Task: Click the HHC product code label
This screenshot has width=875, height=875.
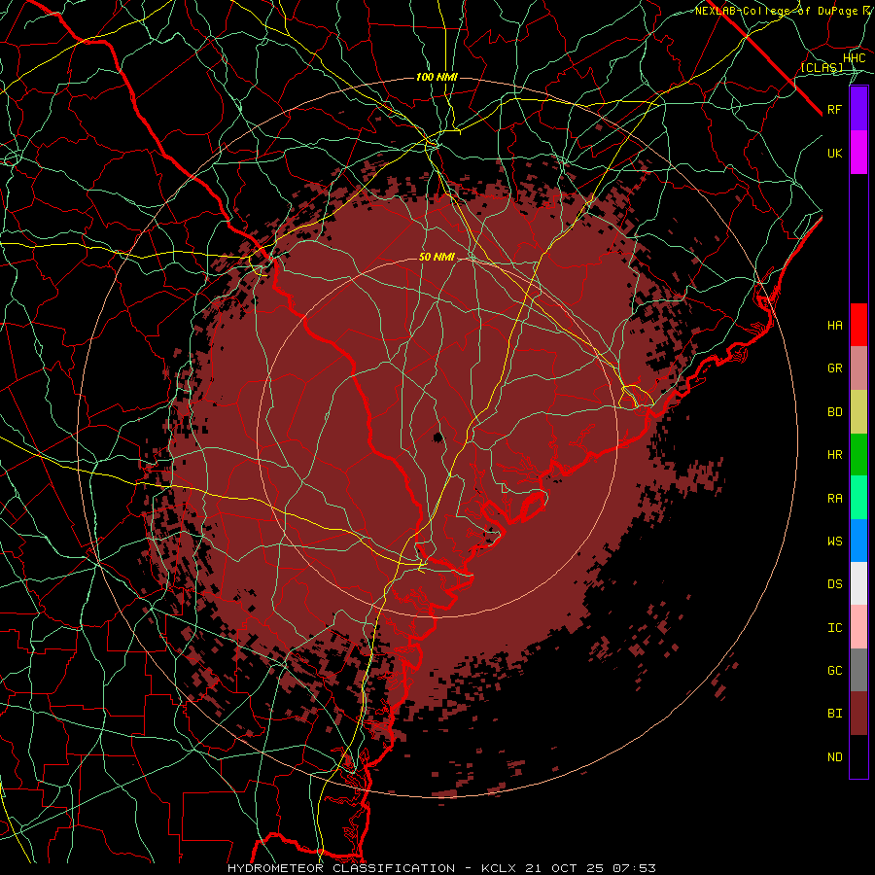Action: tap(855, 58)
